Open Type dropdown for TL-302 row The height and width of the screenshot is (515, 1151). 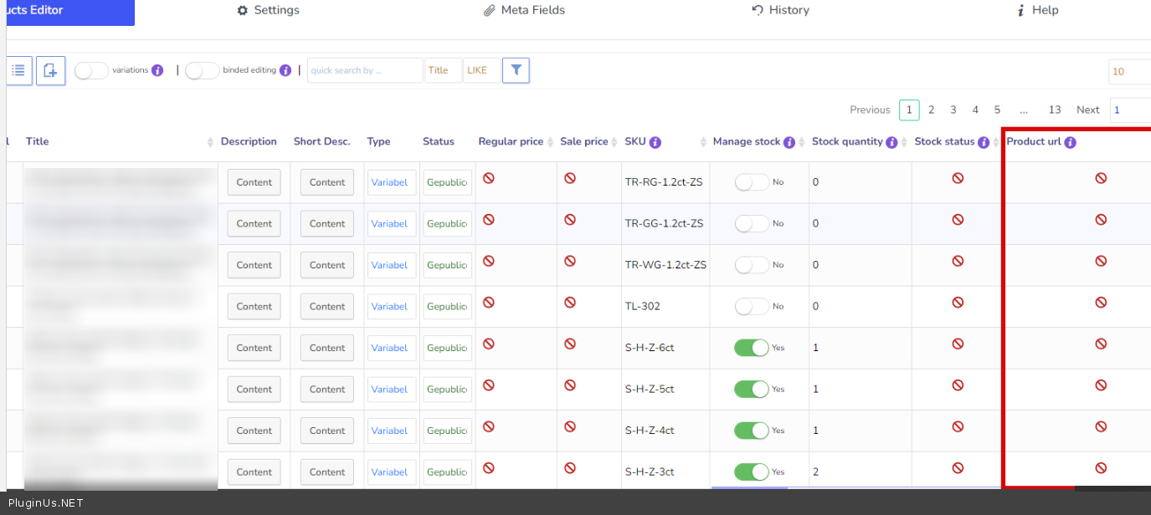point(391,307)
